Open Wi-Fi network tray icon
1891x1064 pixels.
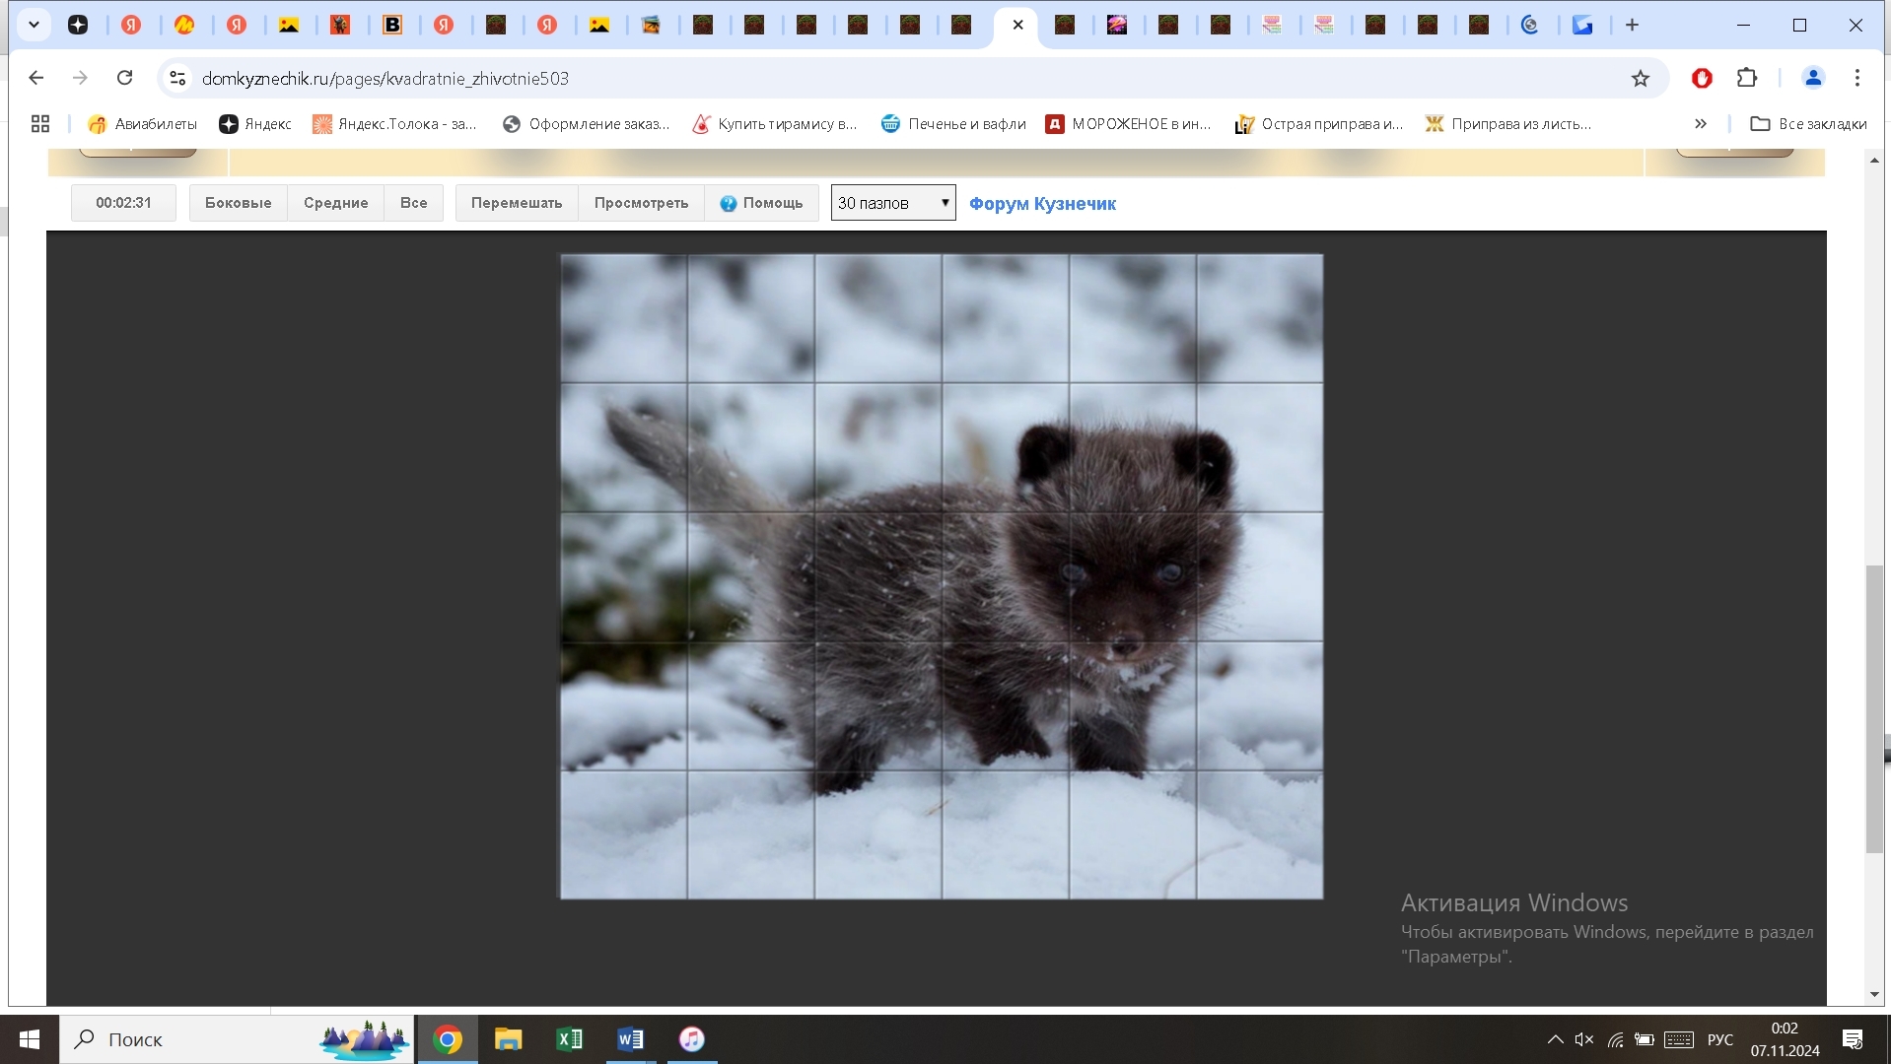tap(1615, 1039)
